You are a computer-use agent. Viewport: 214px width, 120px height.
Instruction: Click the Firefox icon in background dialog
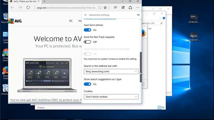click(x=144, y=33)
